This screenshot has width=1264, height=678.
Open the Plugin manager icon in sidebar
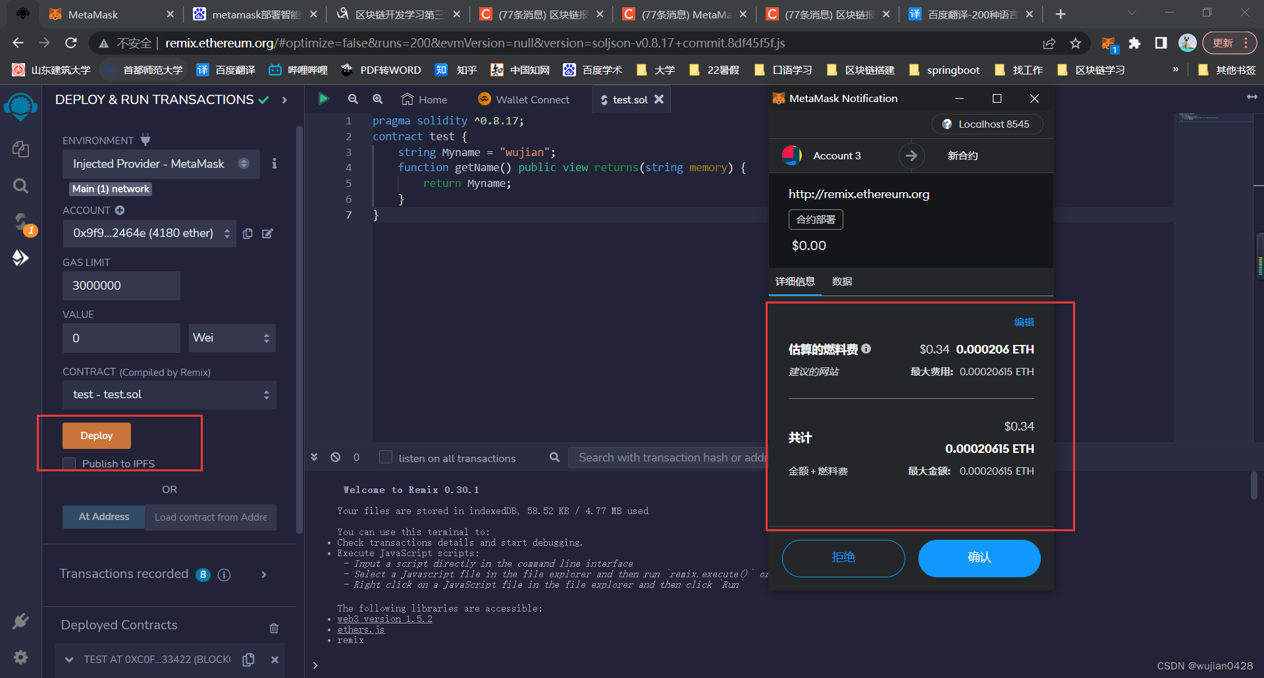20,621
